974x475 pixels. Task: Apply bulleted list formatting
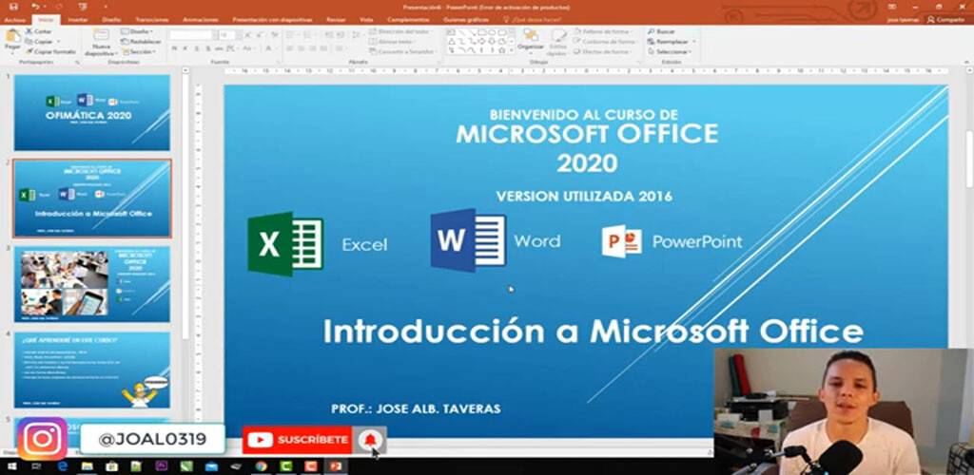[291, 35]
